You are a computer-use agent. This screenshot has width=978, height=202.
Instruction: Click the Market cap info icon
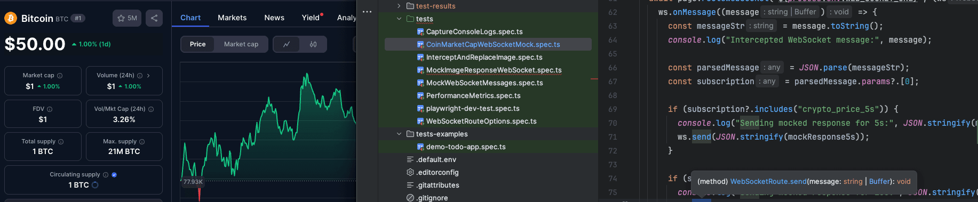(x=60, y=76)
